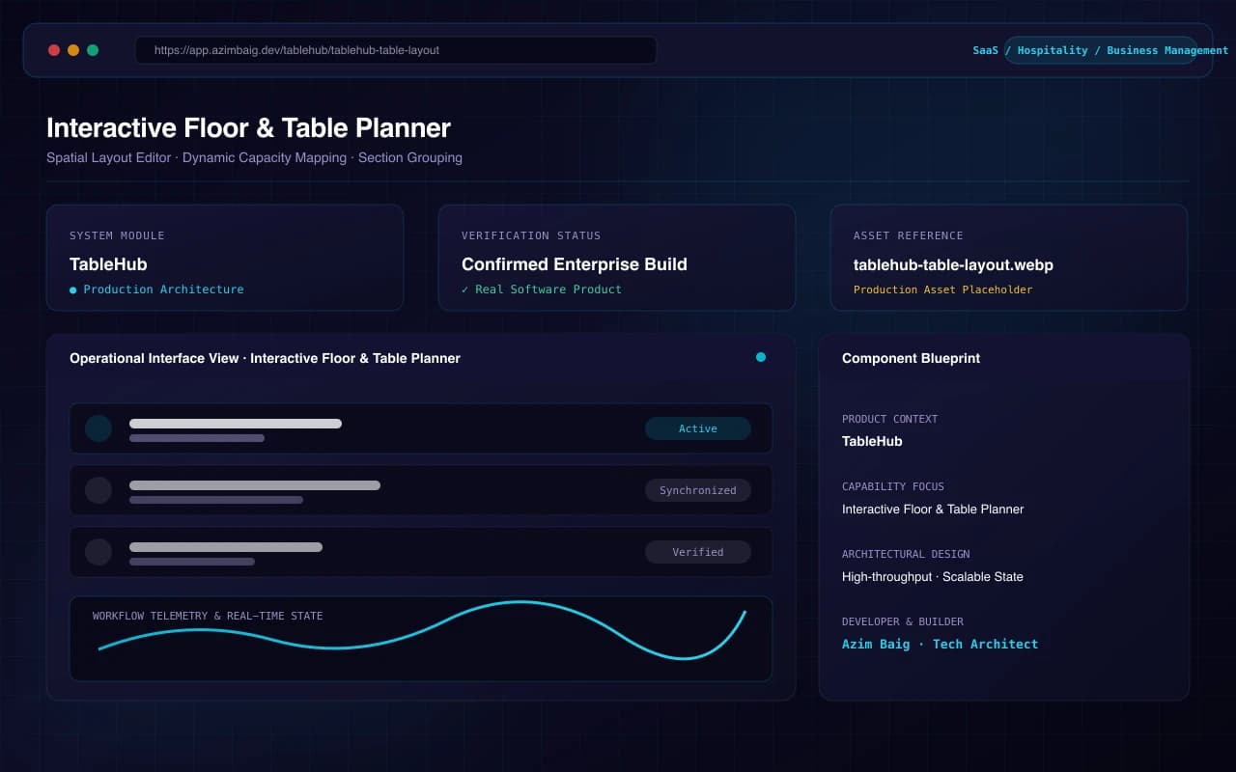Image resolution: width=1236 pixels, height=772 pixels.
Task: Select the tablehub-table-layout.webp file name
Action: click(953, 264)
